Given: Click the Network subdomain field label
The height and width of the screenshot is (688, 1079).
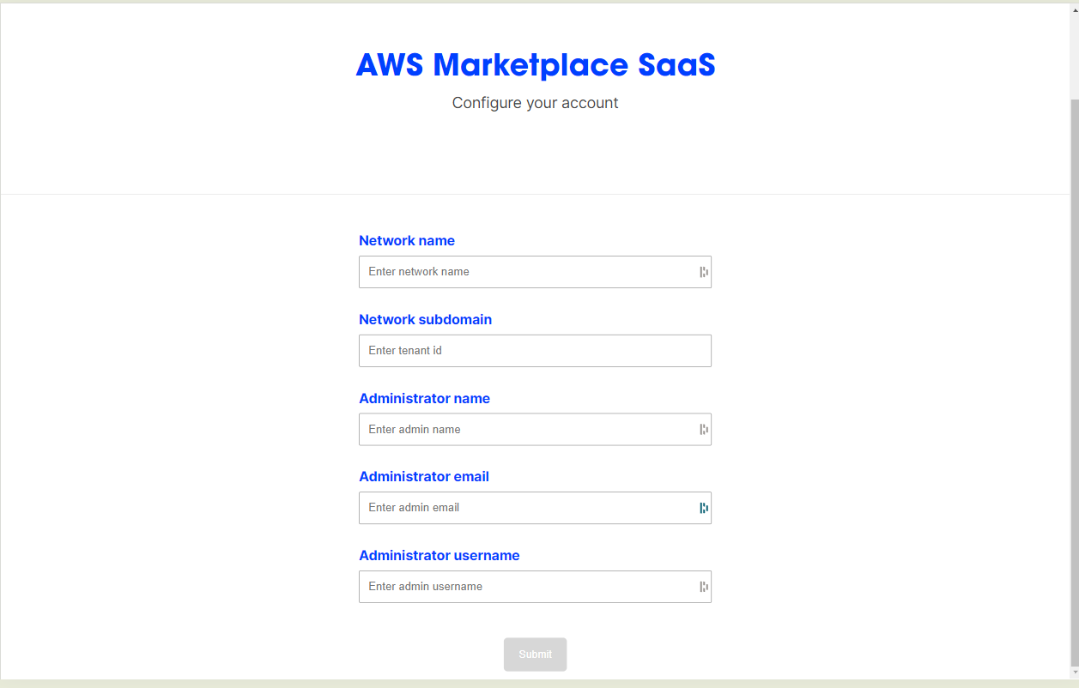Looking at the screenshot, I should pos(426,319).
